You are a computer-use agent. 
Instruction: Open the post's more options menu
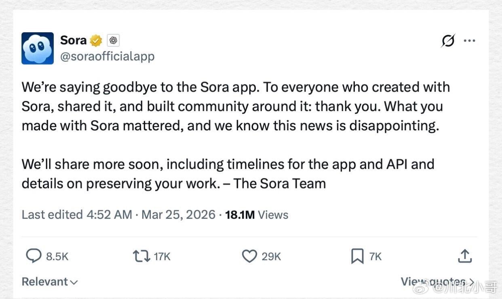pyautogui.click(x=470, y=40)
